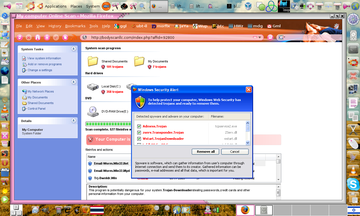
Task: Uncheck the Wstart.TrojanDownloader checkbox
Action: pyautogui.click(x=139, y=139)
